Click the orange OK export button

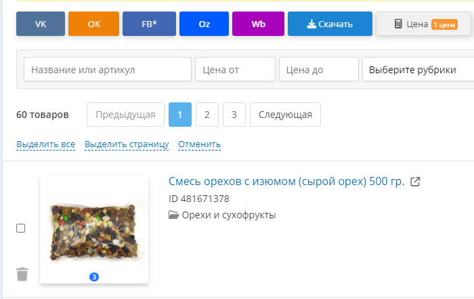pyautogui.click(x=93, y=24)
